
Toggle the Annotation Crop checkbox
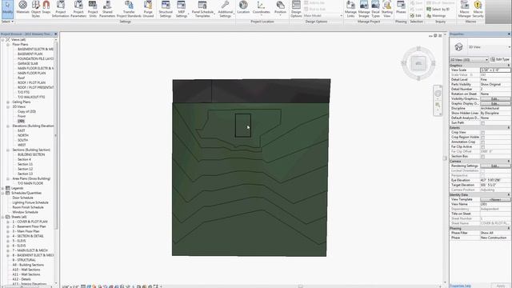pos(482,142)
